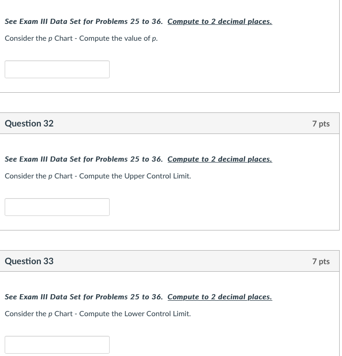The image size is (342, 356).
Task: Click empty space in Question 33 header bar
Action: tap(182, 261)
